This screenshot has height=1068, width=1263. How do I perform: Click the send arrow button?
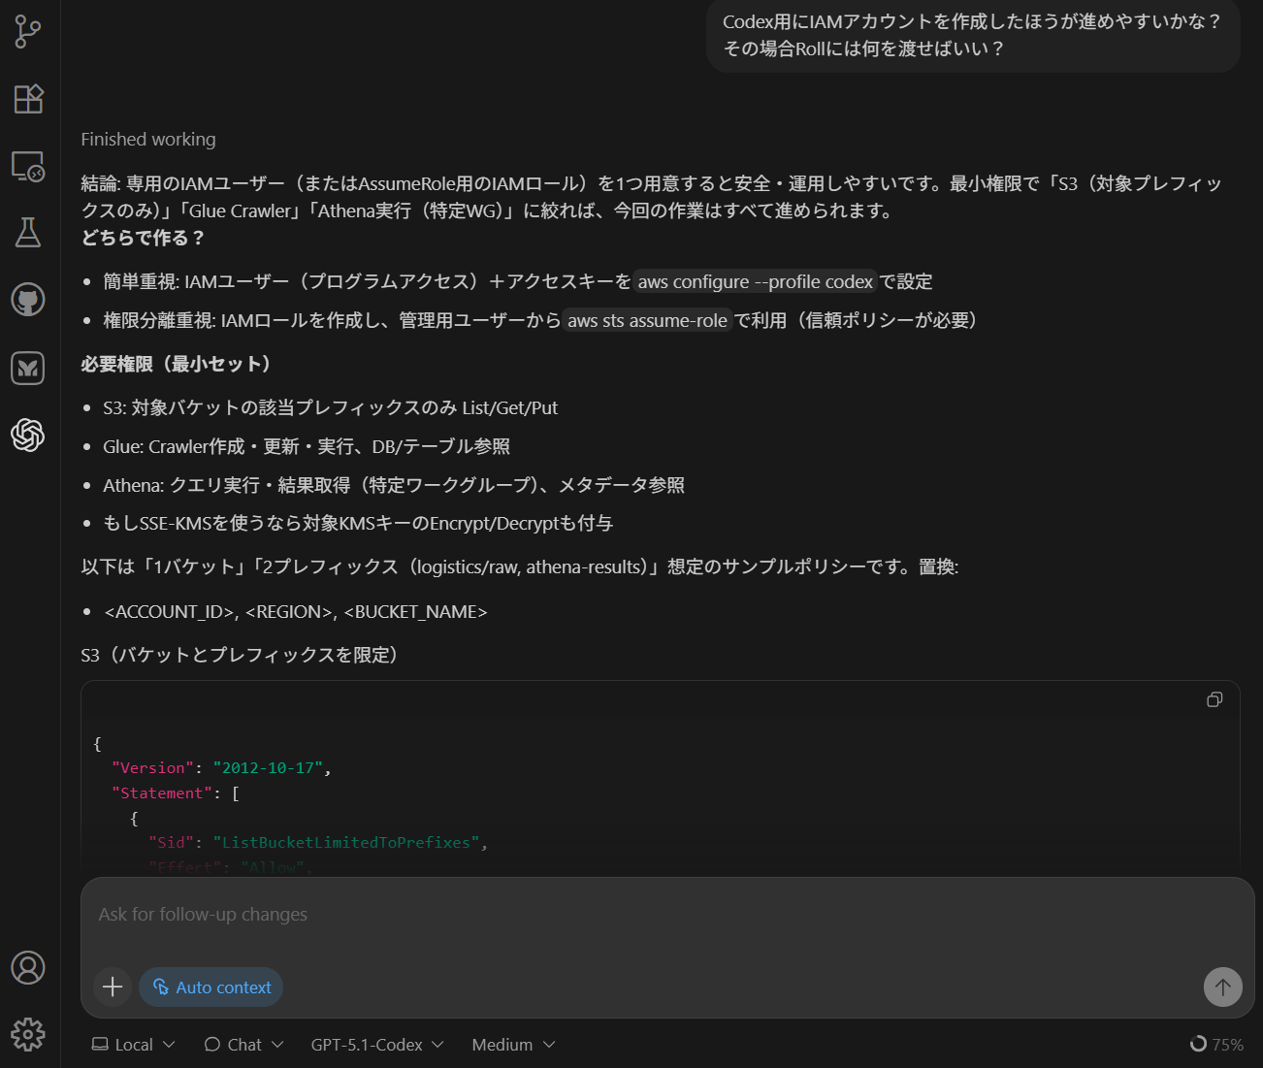(1223, 987)
